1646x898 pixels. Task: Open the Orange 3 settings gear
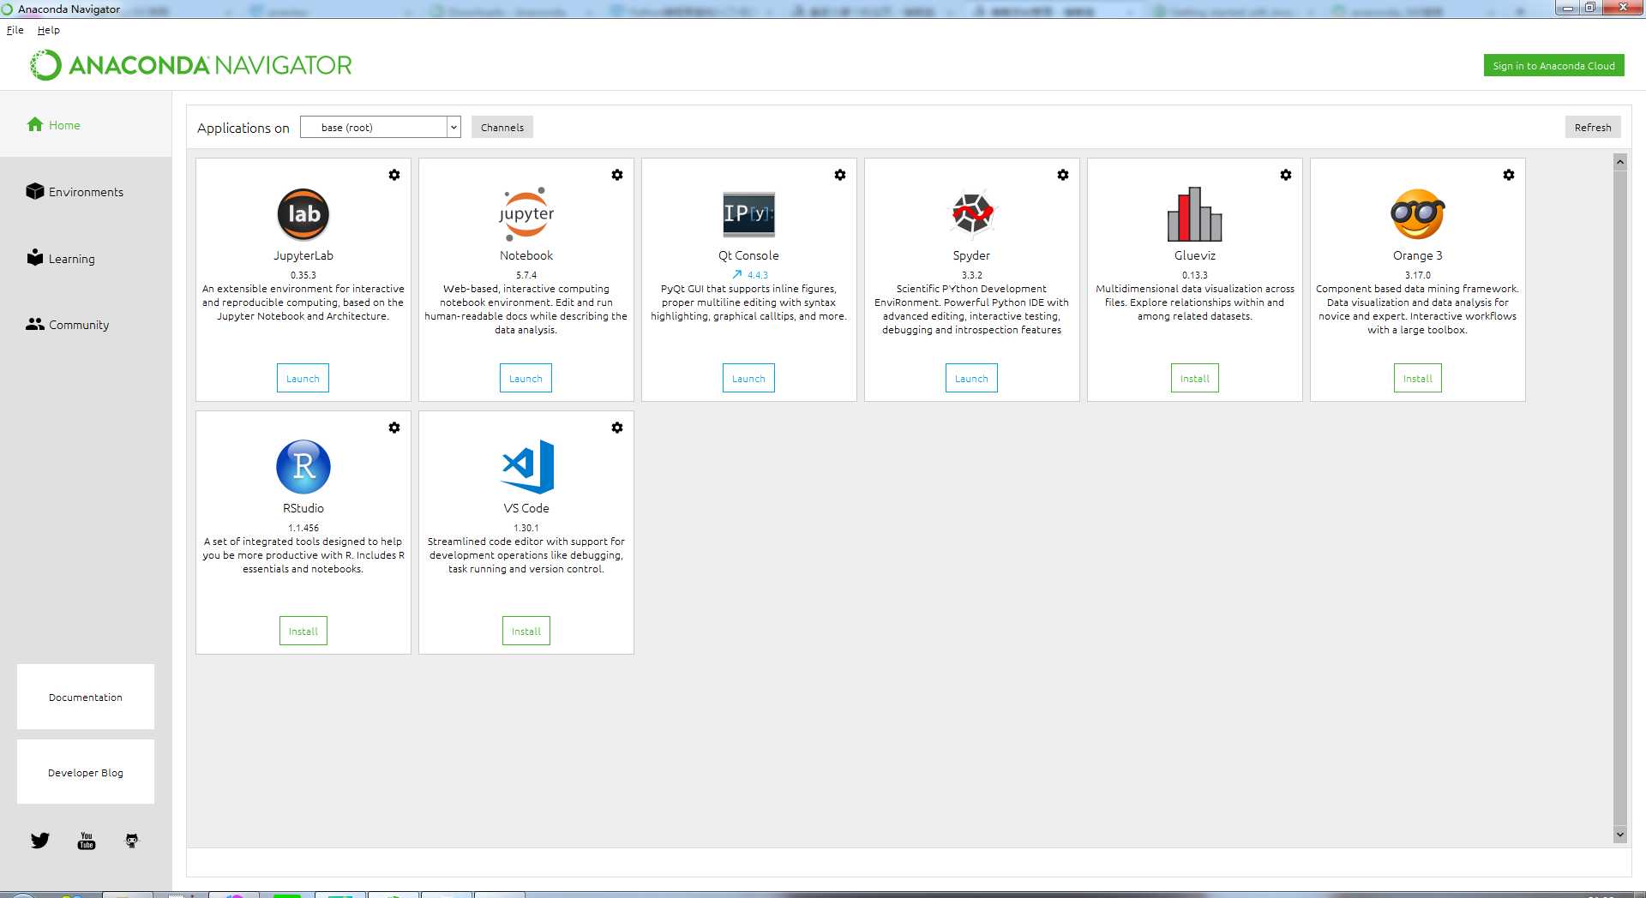click(x=1509, y=175)
